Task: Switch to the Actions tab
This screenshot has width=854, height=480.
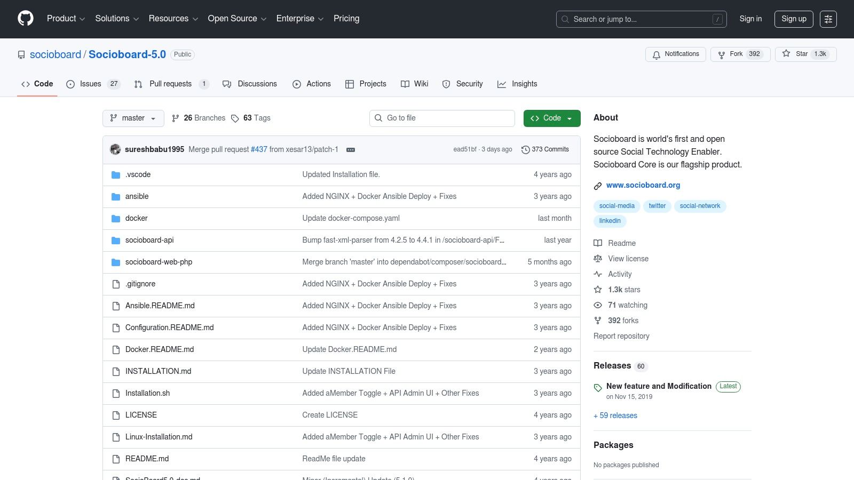Action: tap(312, 84)
